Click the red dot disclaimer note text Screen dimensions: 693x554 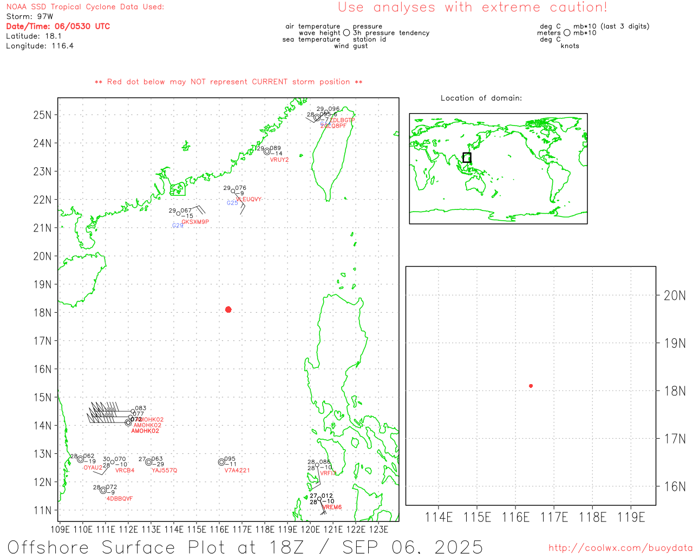(x=228, y=82)
